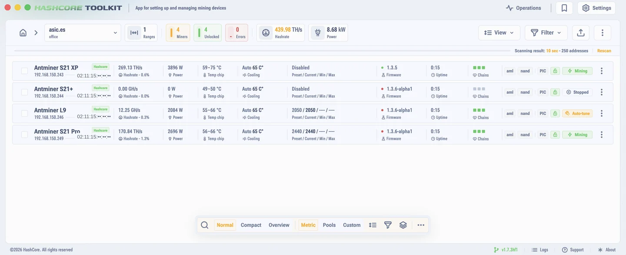Click the lock icon on S21+ row
Image resolution: width=626 pixels, height=255 pixels.
click(x=555, y=92)
